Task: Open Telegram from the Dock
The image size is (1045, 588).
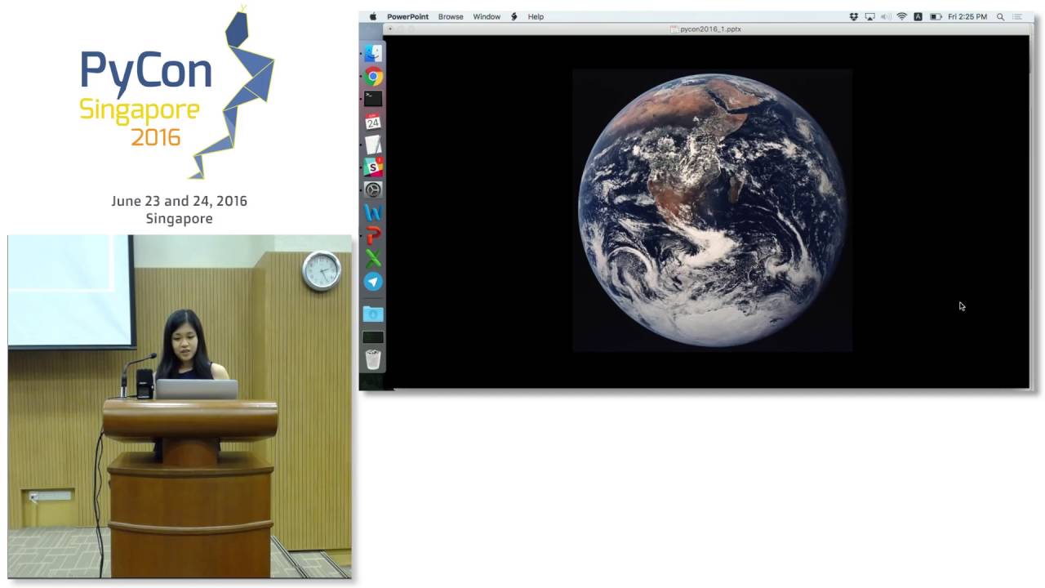Action: click(373, 281)
